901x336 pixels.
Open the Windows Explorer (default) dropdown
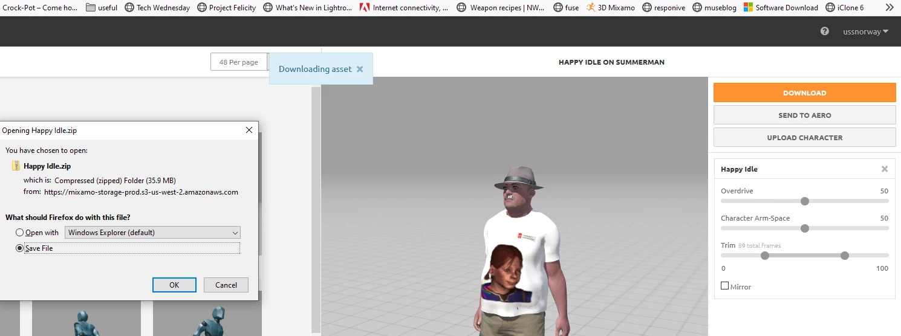(152, 233)
